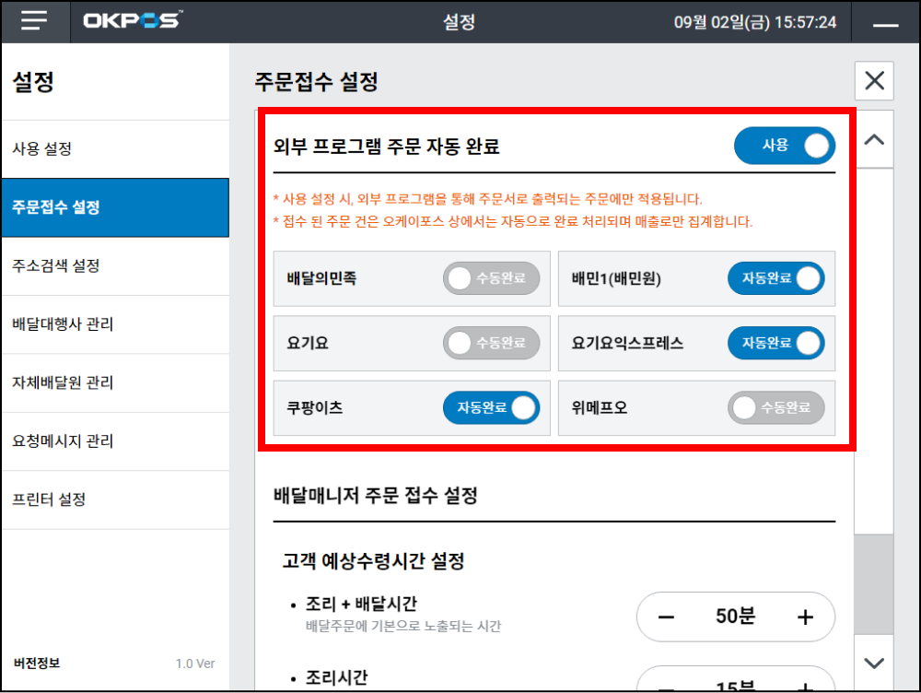Click the OKPOS logo
The height and width of the screenshot is (693, 921).
pos(133,21)
